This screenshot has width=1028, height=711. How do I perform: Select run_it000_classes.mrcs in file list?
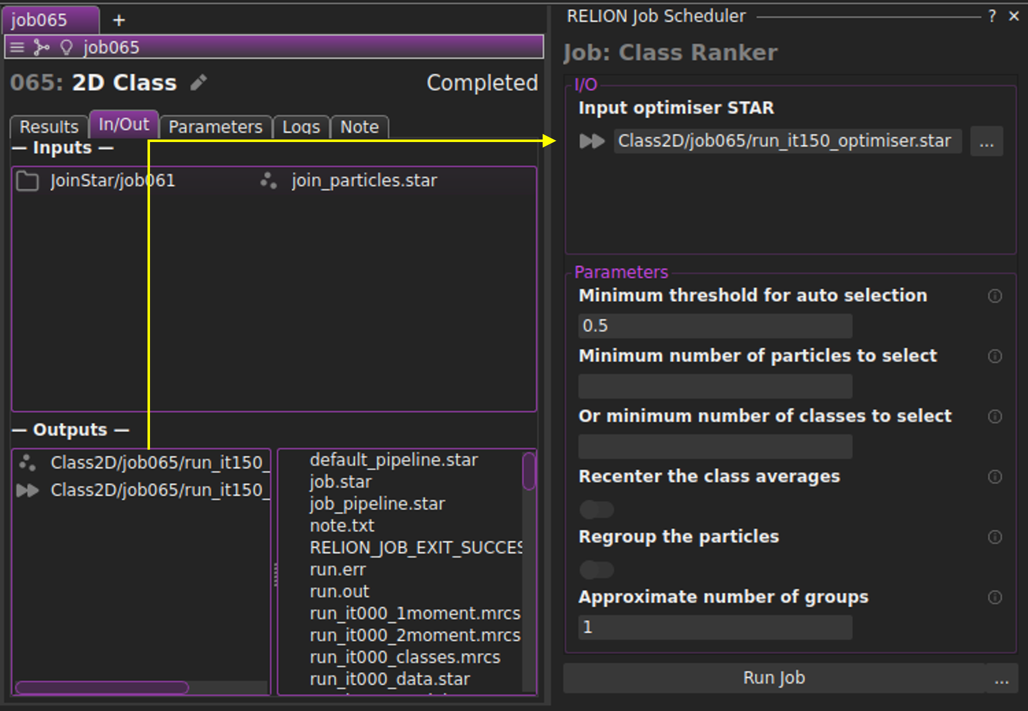405,657
